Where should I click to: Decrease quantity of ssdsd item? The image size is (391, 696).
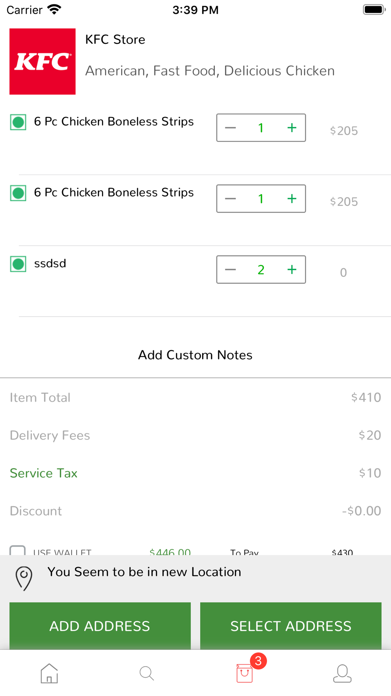click(231, 270)
